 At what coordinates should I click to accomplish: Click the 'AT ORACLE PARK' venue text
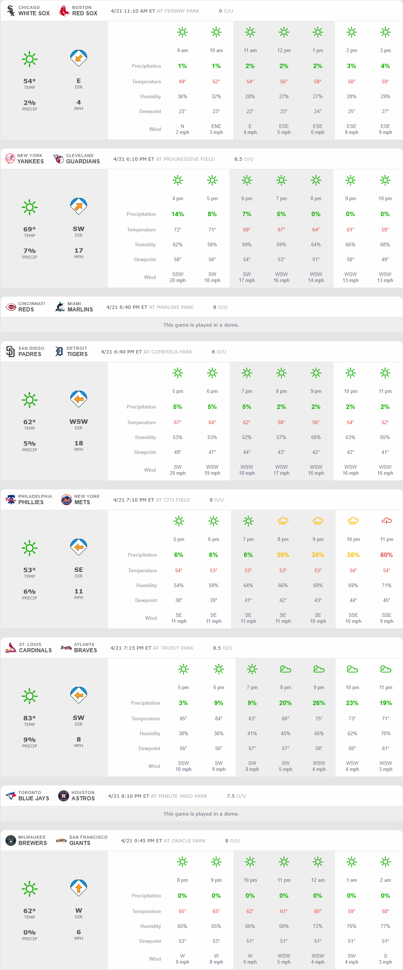[x=185, y=841]
